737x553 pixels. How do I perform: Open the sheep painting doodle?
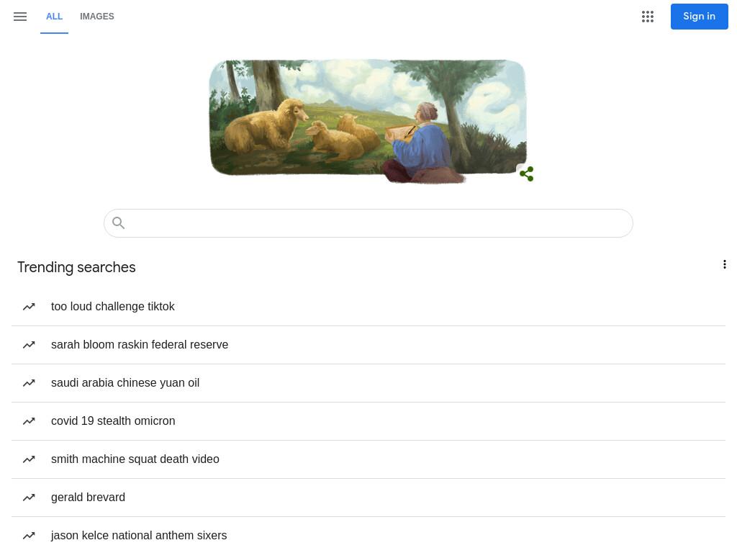368,120
